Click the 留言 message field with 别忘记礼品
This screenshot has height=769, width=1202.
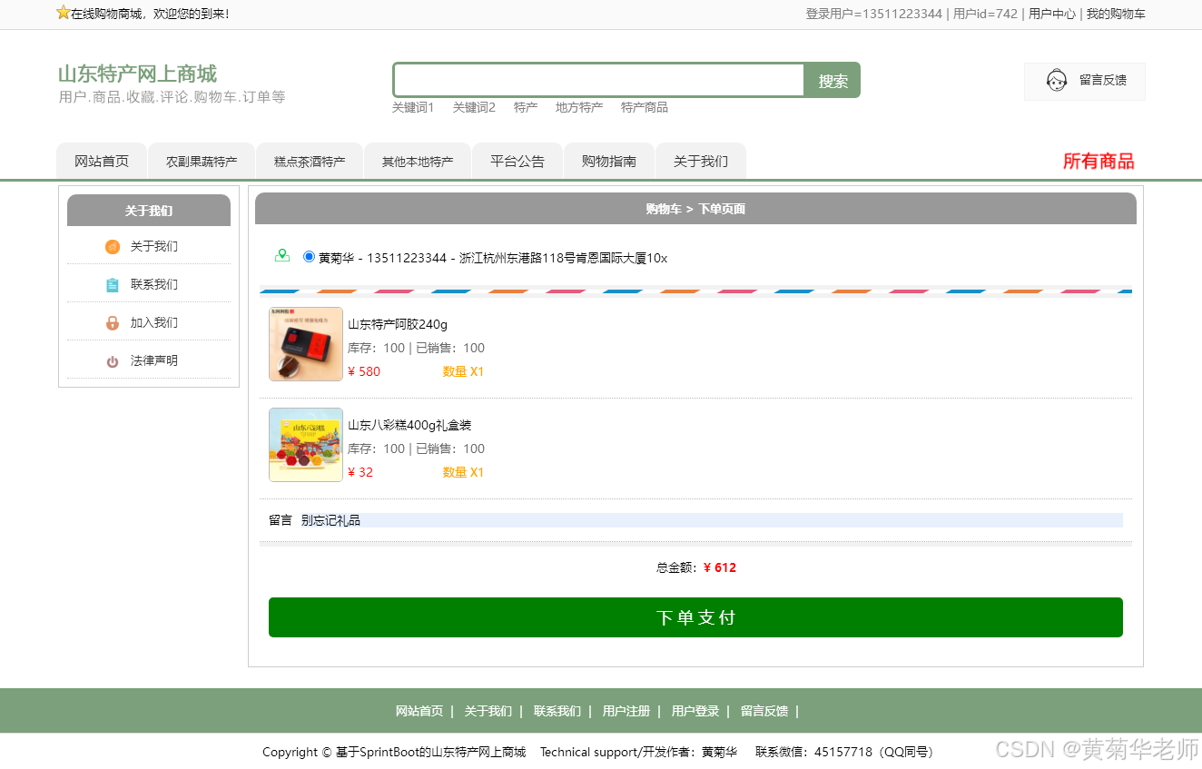click(711, 520)
